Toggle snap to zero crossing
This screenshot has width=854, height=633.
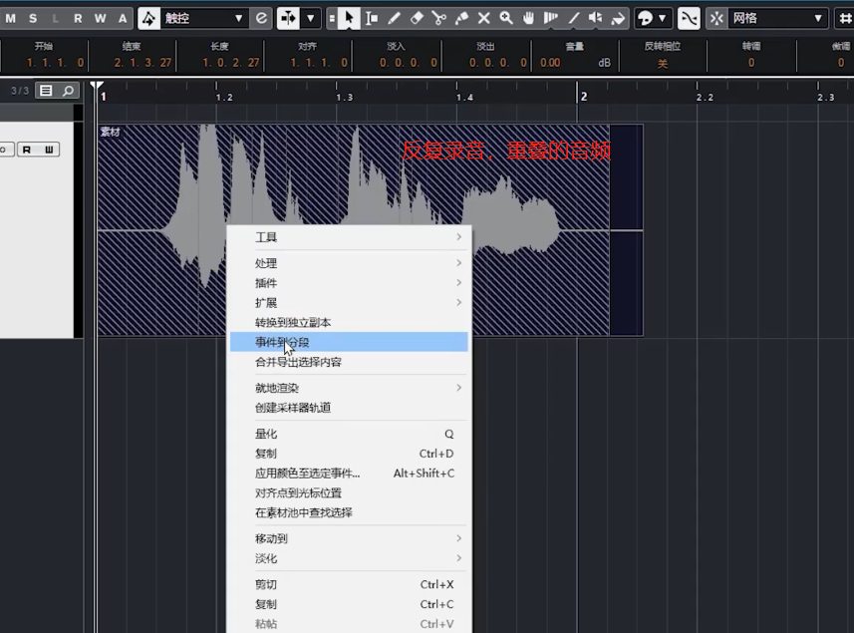coord(689,19)
